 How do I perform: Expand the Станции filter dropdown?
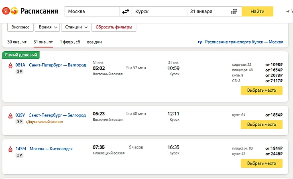pyautogui.click(x=76, y=27)
